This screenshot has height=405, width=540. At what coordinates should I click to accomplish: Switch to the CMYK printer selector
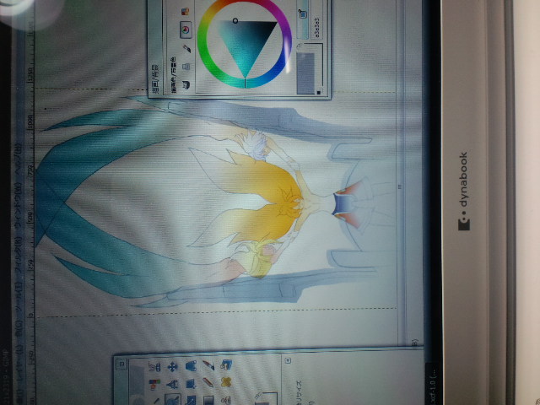tap(186, 66)
